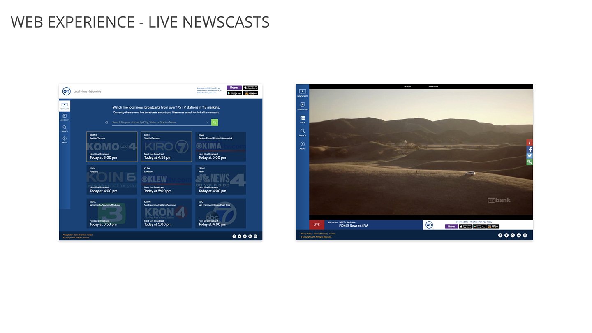Viewport: 592px width, 333px height.
Task: Copy link via green chain icon on player
Action: tap(530, 162)
